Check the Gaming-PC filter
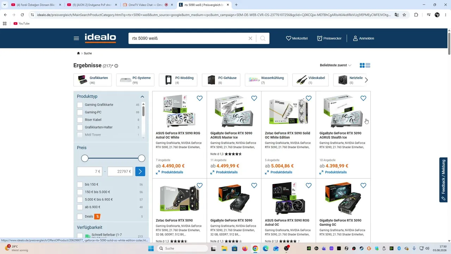Screen dimensions: 451x254 click(80, 112)
